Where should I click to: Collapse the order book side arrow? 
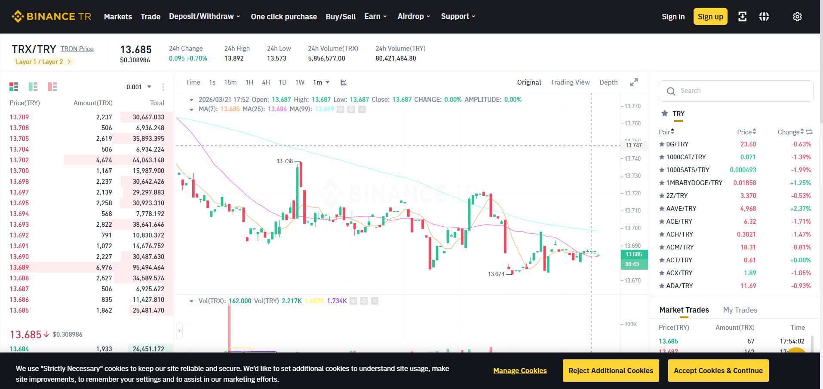point(179,331)
